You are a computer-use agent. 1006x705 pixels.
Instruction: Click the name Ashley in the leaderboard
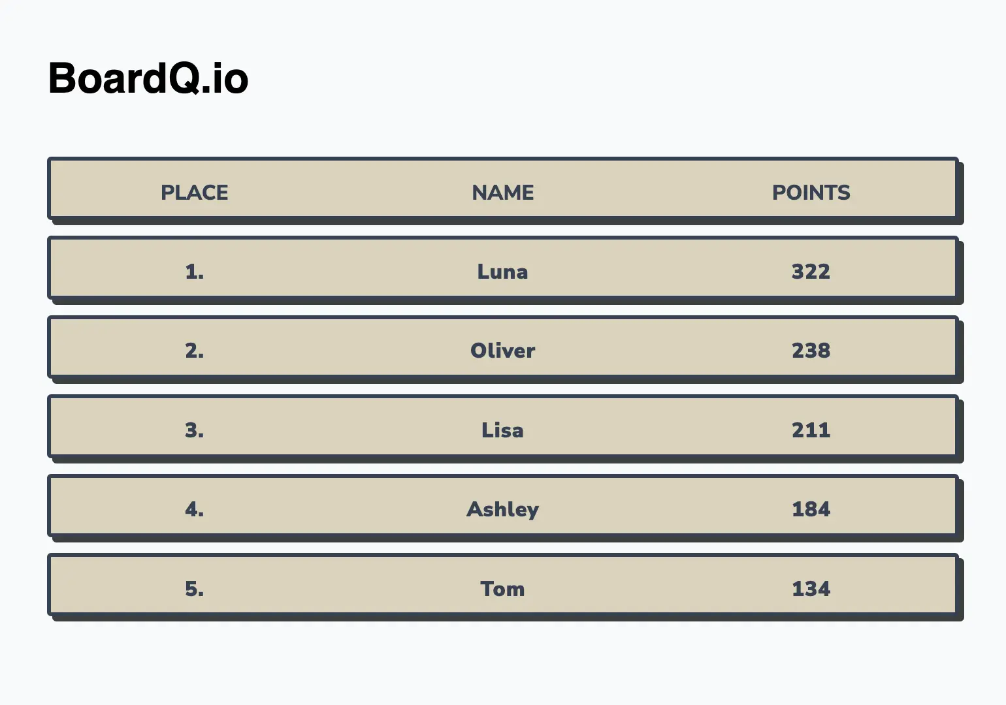(503, 509)
